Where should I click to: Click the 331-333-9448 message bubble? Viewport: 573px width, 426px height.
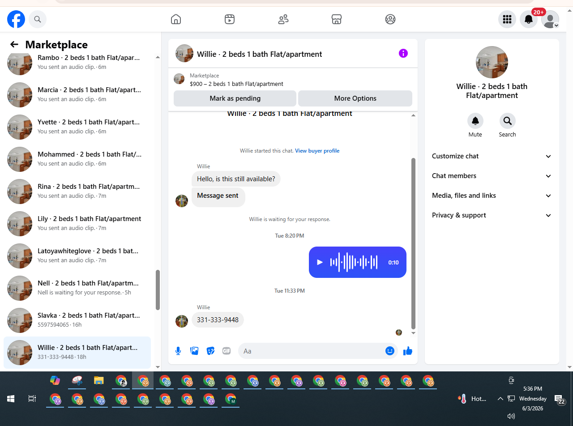click(x=218, y=320)
